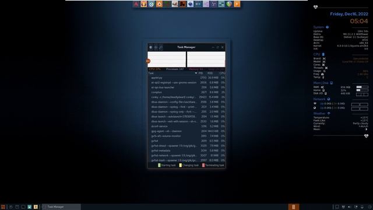Viewport: 373px width, 210px height.
Task: Click the notification bell icon in system tray
Action: (362, 207)
